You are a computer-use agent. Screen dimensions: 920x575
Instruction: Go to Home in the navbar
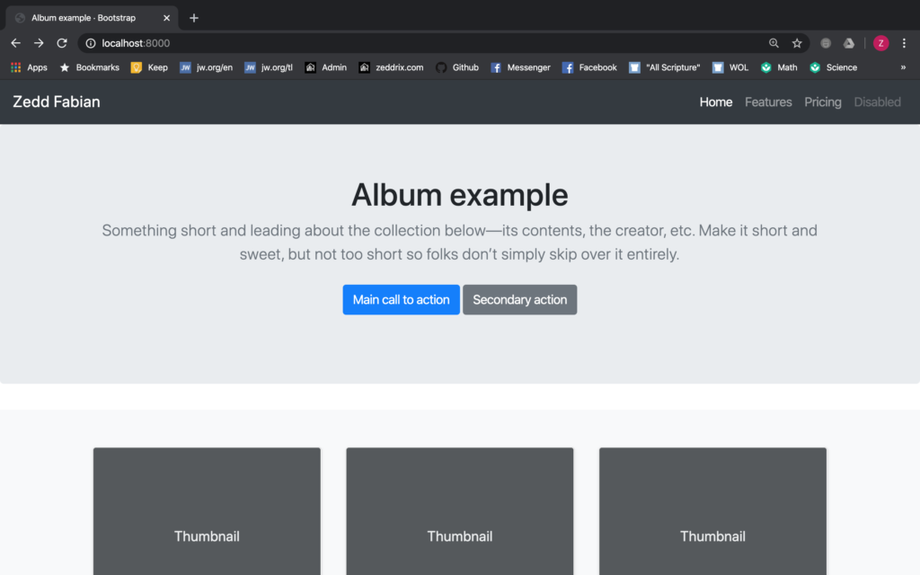(716, 102)
